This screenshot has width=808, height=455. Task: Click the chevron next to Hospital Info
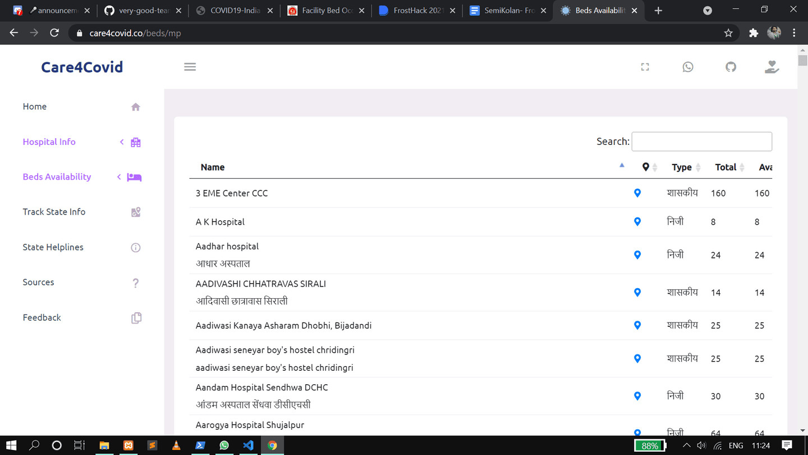click(122, 142)
